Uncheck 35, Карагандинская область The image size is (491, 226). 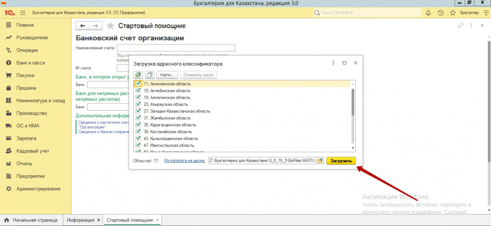click(138, 124)
